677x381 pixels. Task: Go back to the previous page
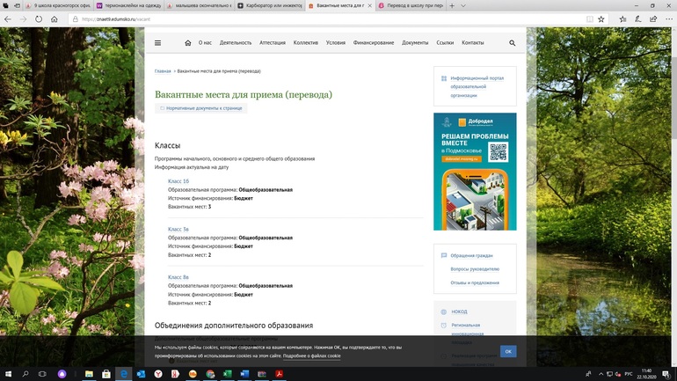point(9,18)
